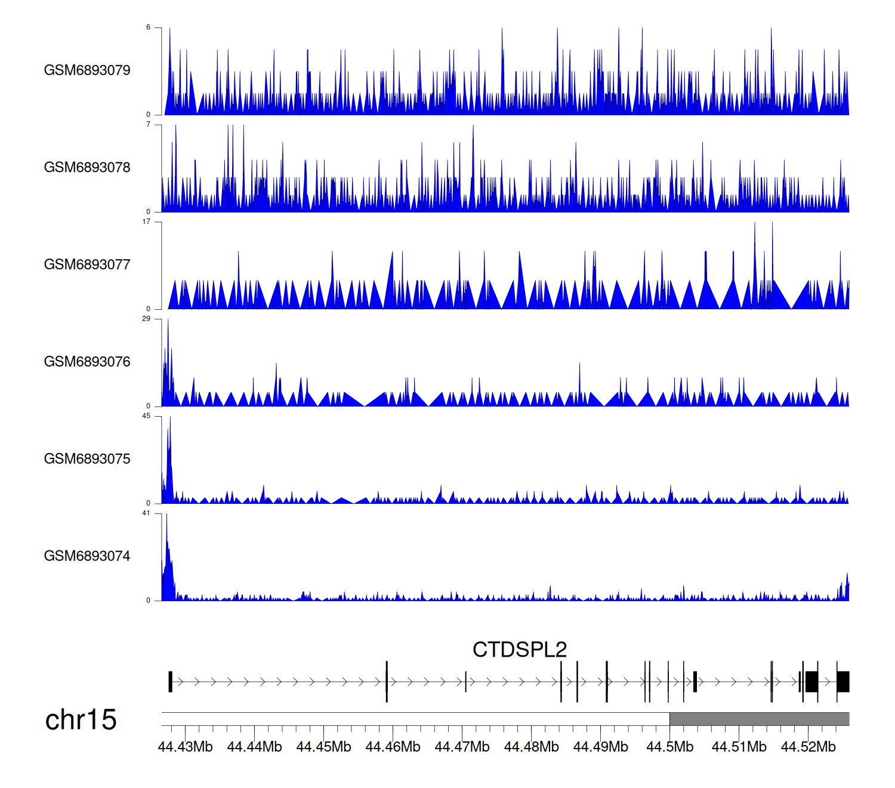Click the CTDSPL2 gene name

point(519,650)
